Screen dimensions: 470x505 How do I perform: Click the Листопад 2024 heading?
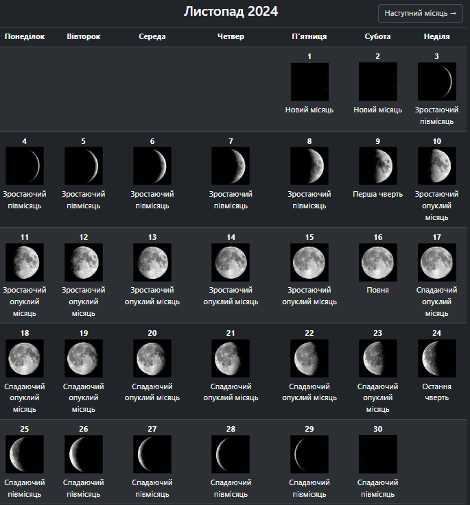(231, 12)
